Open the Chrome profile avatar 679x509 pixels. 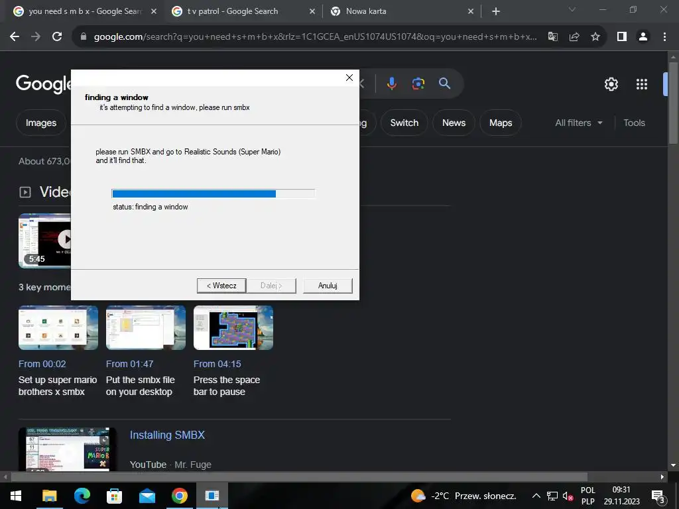point(643,37)
